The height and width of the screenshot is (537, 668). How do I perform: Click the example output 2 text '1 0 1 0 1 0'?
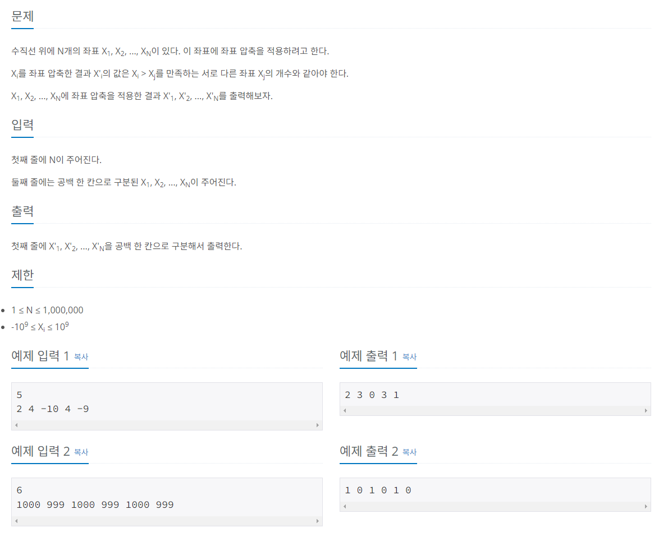pos(378,490)
